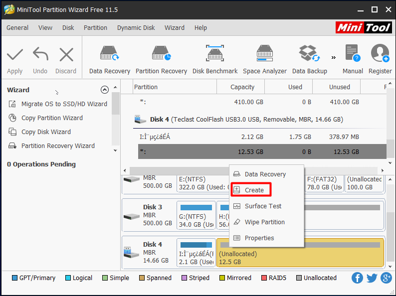
Task: Click the Undo arrow icon
Action: (x=40, y=54)
